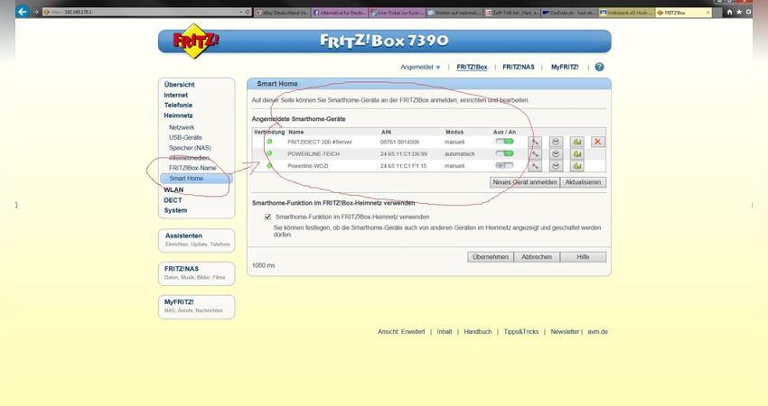Image resolution: width=768 pixels, height=406 pixels.
Task: Expand the WLAN menu
Action: pyautogui.click(x=173, y=189)
